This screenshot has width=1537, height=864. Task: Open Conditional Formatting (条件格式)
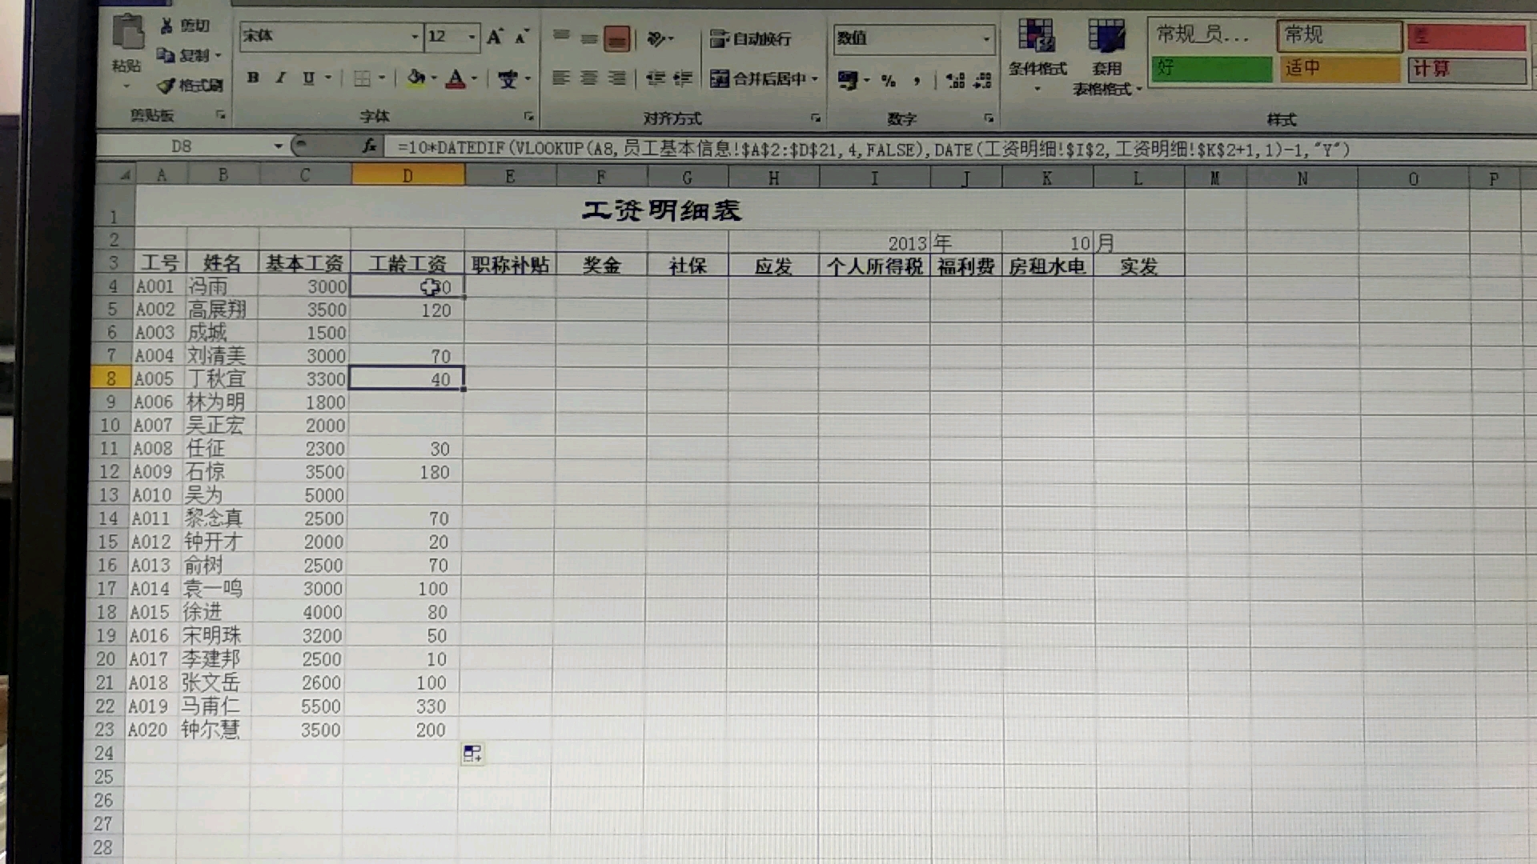pyautogui.click(x=1037, y=53)
